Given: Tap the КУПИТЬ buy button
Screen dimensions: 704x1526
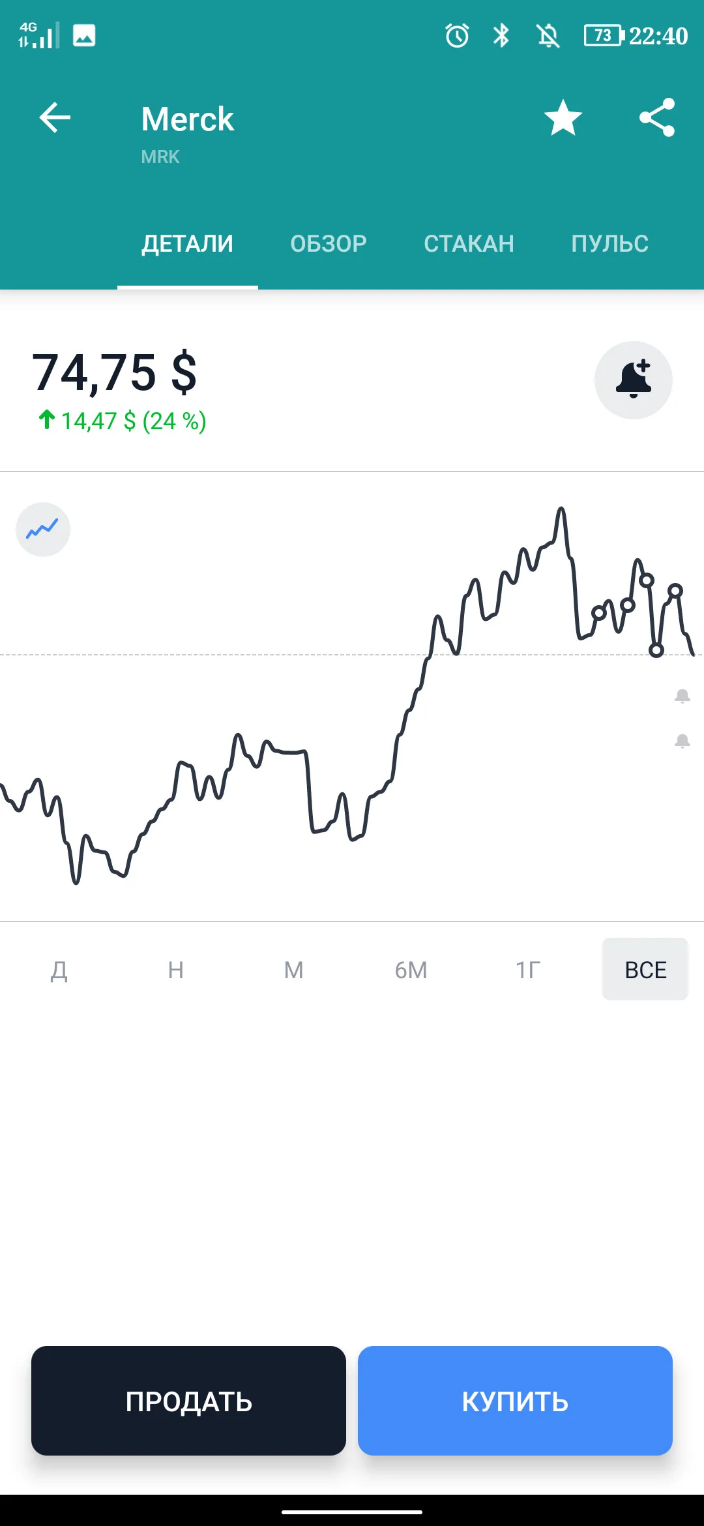Looking at the screenshot, I should [x=515, y=1401].
